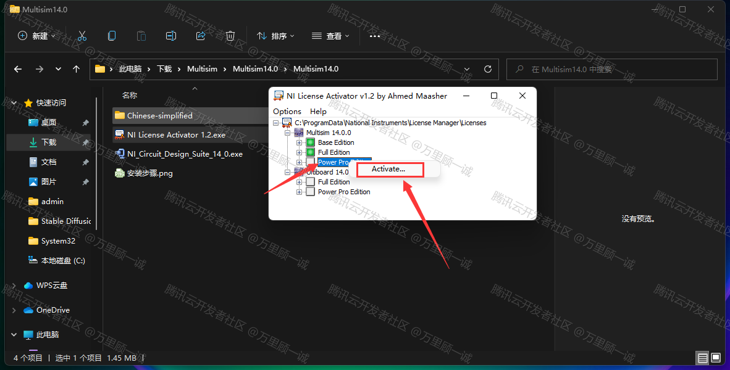
Task: Click the Cut scissors icon in toolbar
Action: click(82, 36)
